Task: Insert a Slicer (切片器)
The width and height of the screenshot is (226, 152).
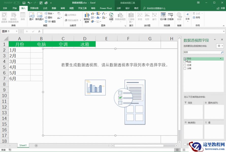Action: 163,16
